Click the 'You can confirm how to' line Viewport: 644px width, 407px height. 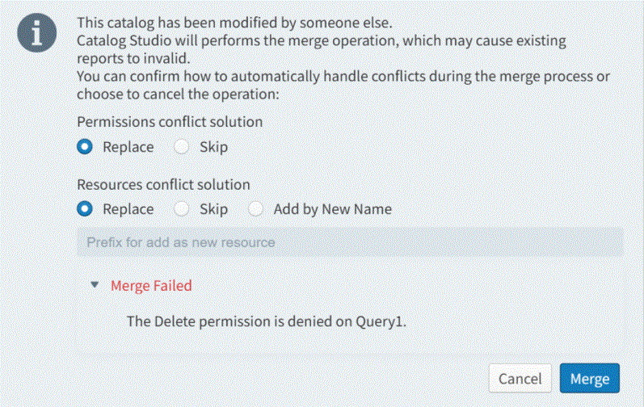pyautogui.click(x=343, y=77)
